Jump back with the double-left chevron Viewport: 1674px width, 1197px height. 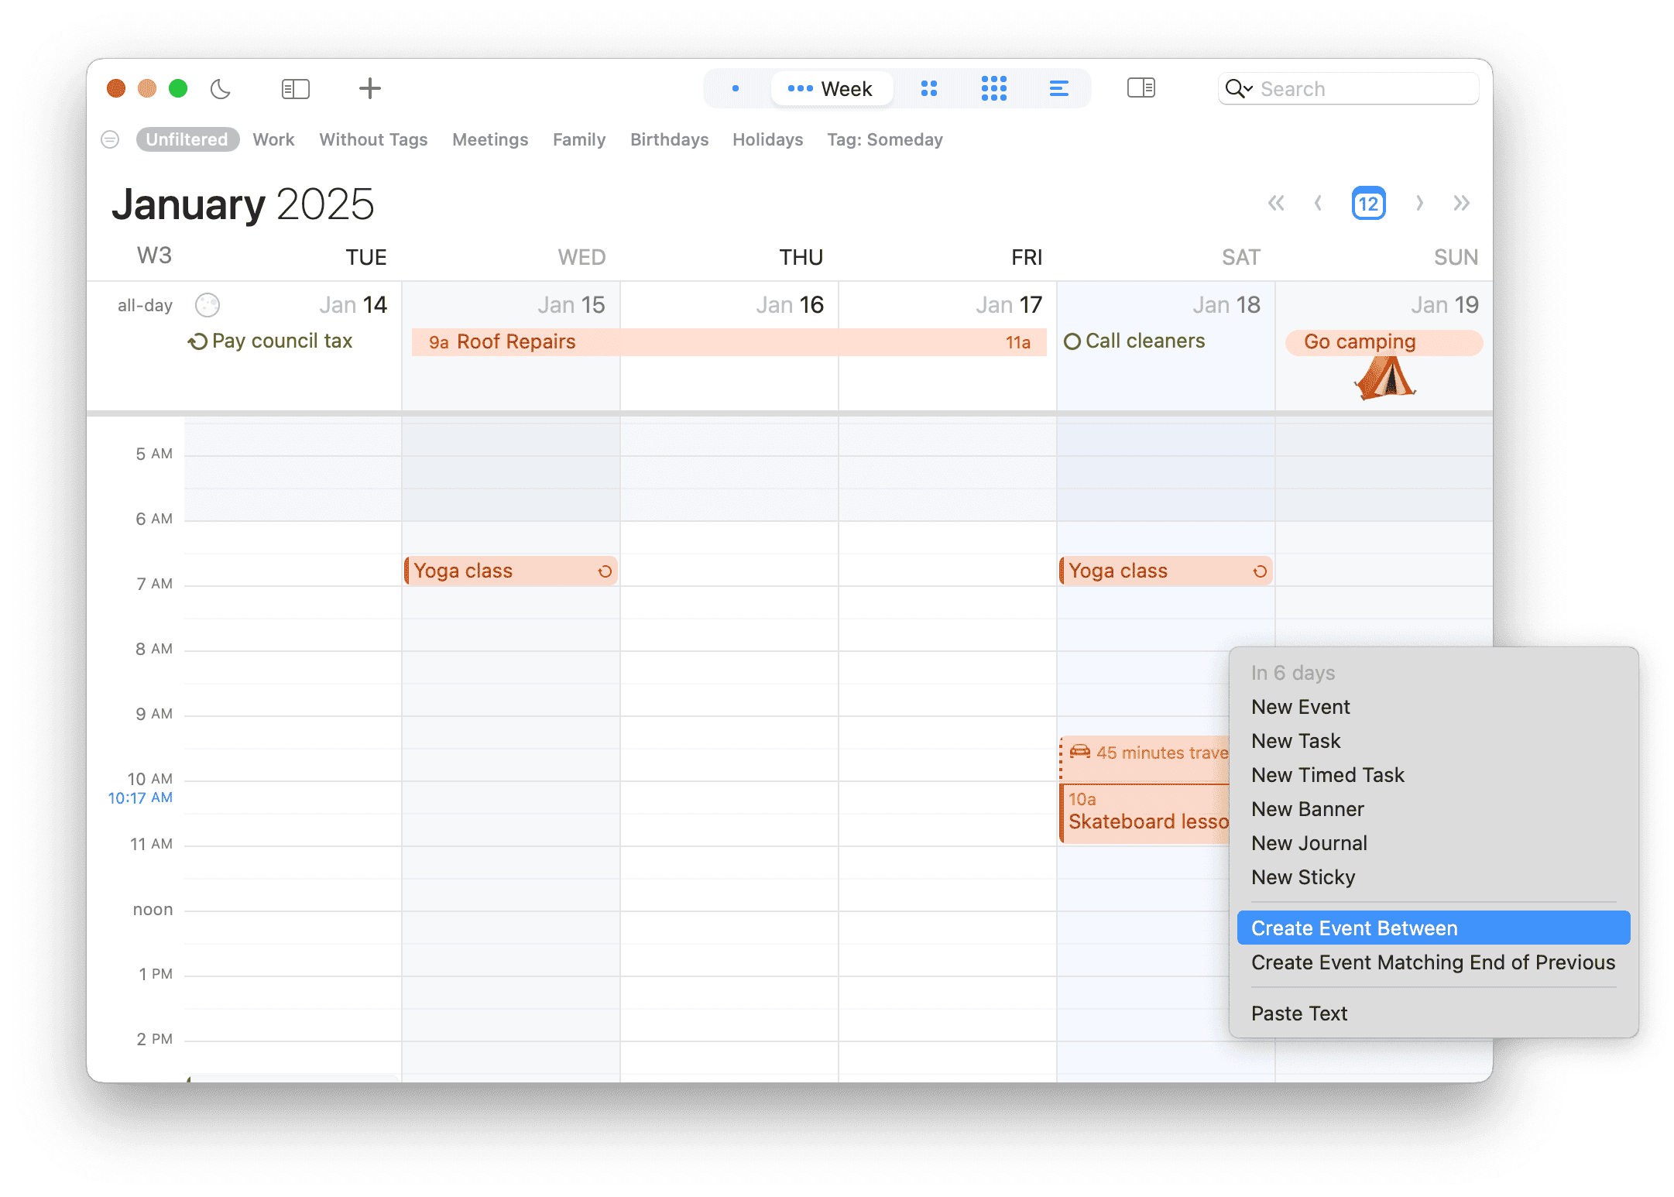(x=1276, y=203)
